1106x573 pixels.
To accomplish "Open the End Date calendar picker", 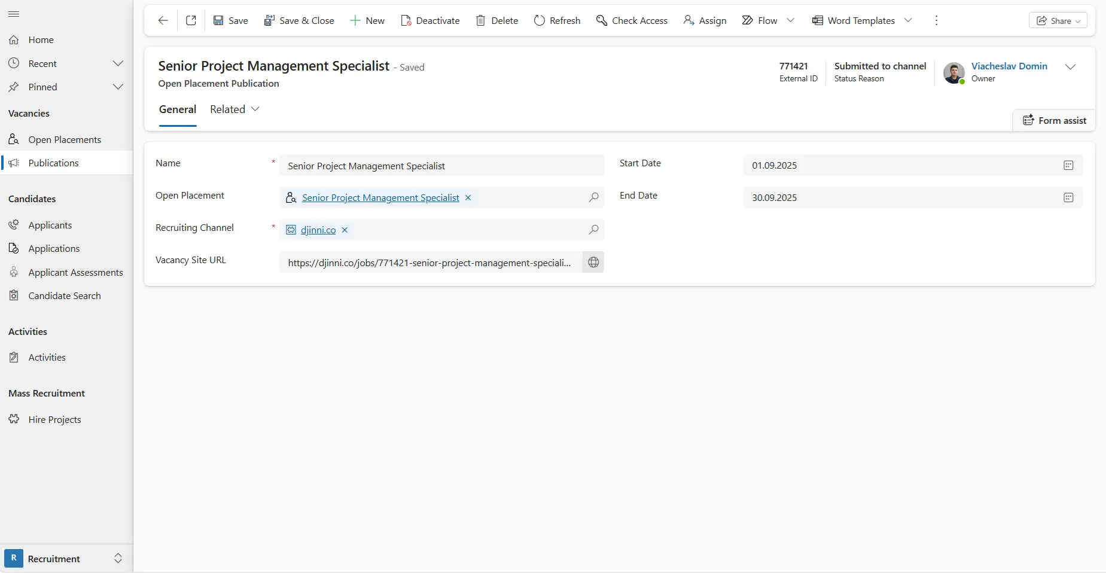I will point(1068,198).
